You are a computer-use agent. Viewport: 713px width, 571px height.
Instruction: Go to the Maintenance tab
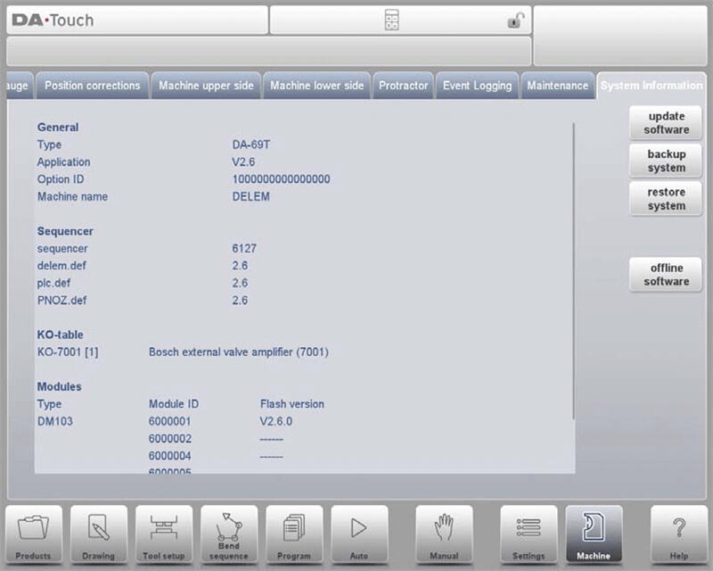click(x=557, y=86)
